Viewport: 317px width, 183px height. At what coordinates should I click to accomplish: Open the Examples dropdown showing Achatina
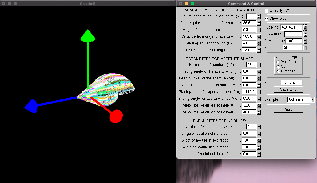point(300,99)
